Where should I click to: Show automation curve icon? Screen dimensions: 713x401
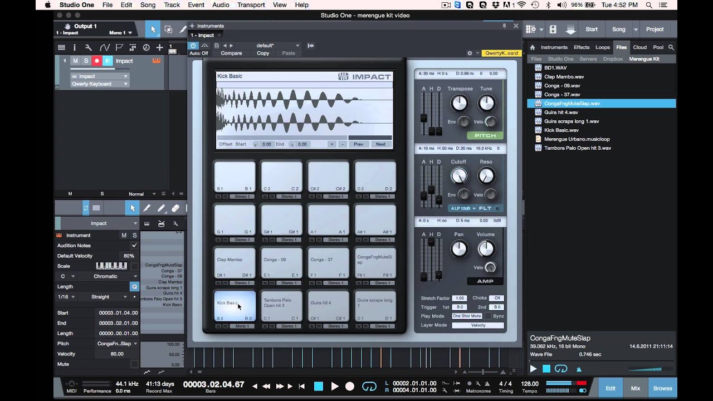tap(104, 47)
